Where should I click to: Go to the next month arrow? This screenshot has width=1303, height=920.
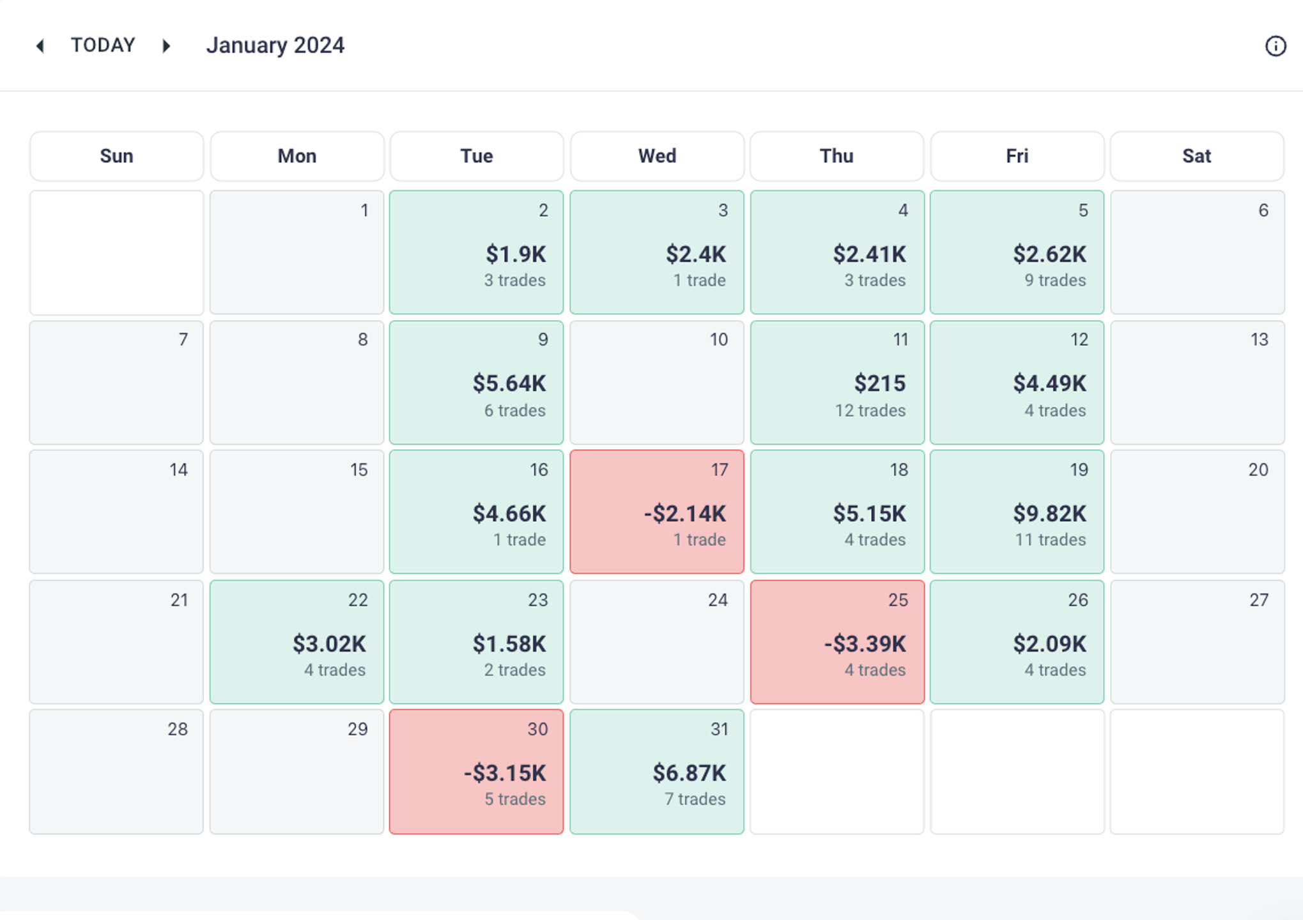166,46
